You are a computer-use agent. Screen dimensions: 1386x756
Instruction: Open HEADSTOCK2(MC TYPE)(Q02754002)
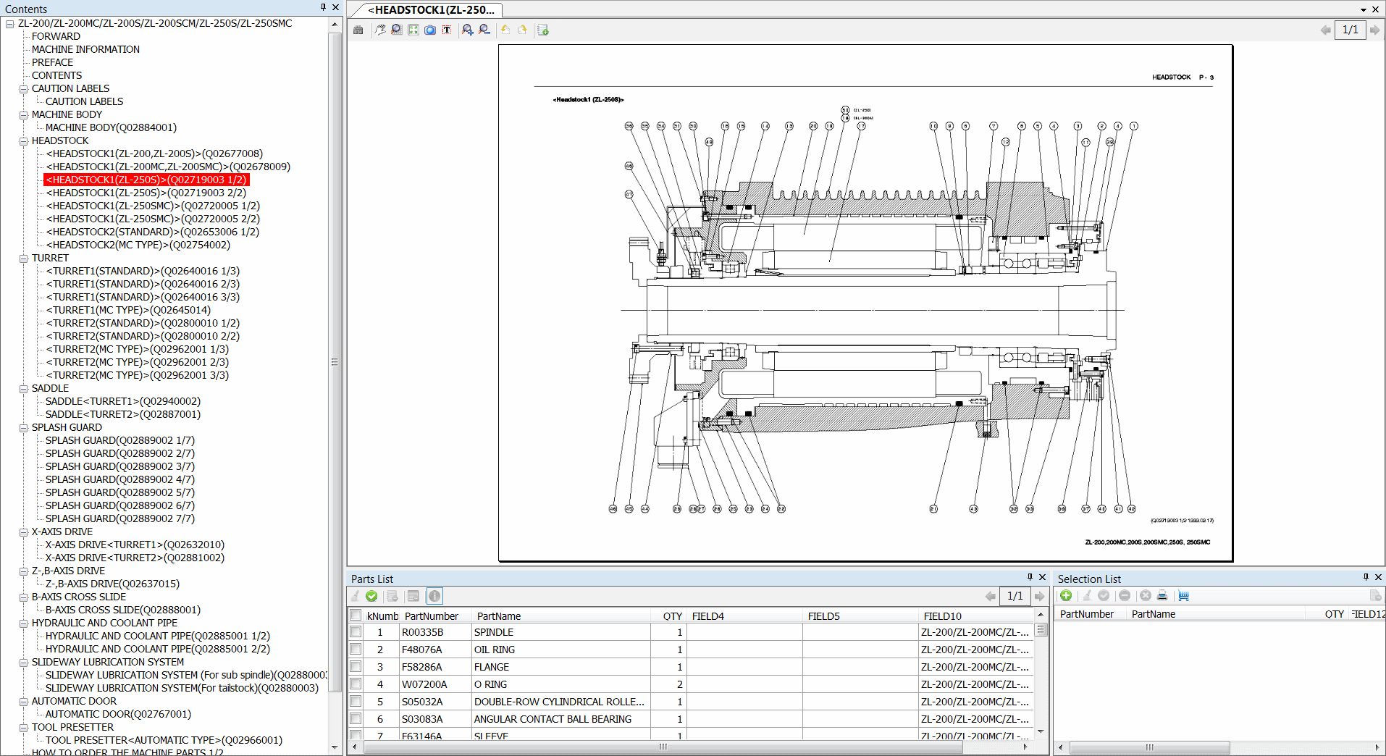pos(139,245)
